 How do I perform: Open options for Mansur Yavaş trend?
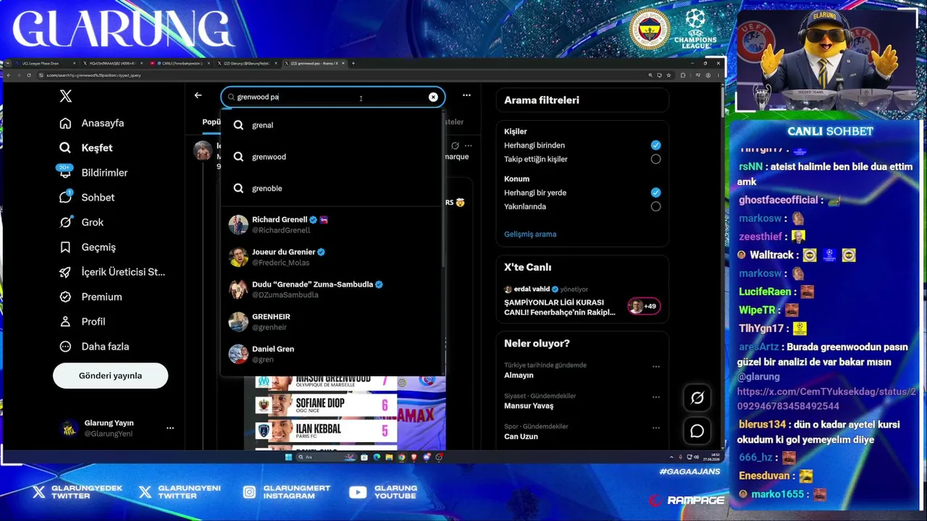click(656, 397)
